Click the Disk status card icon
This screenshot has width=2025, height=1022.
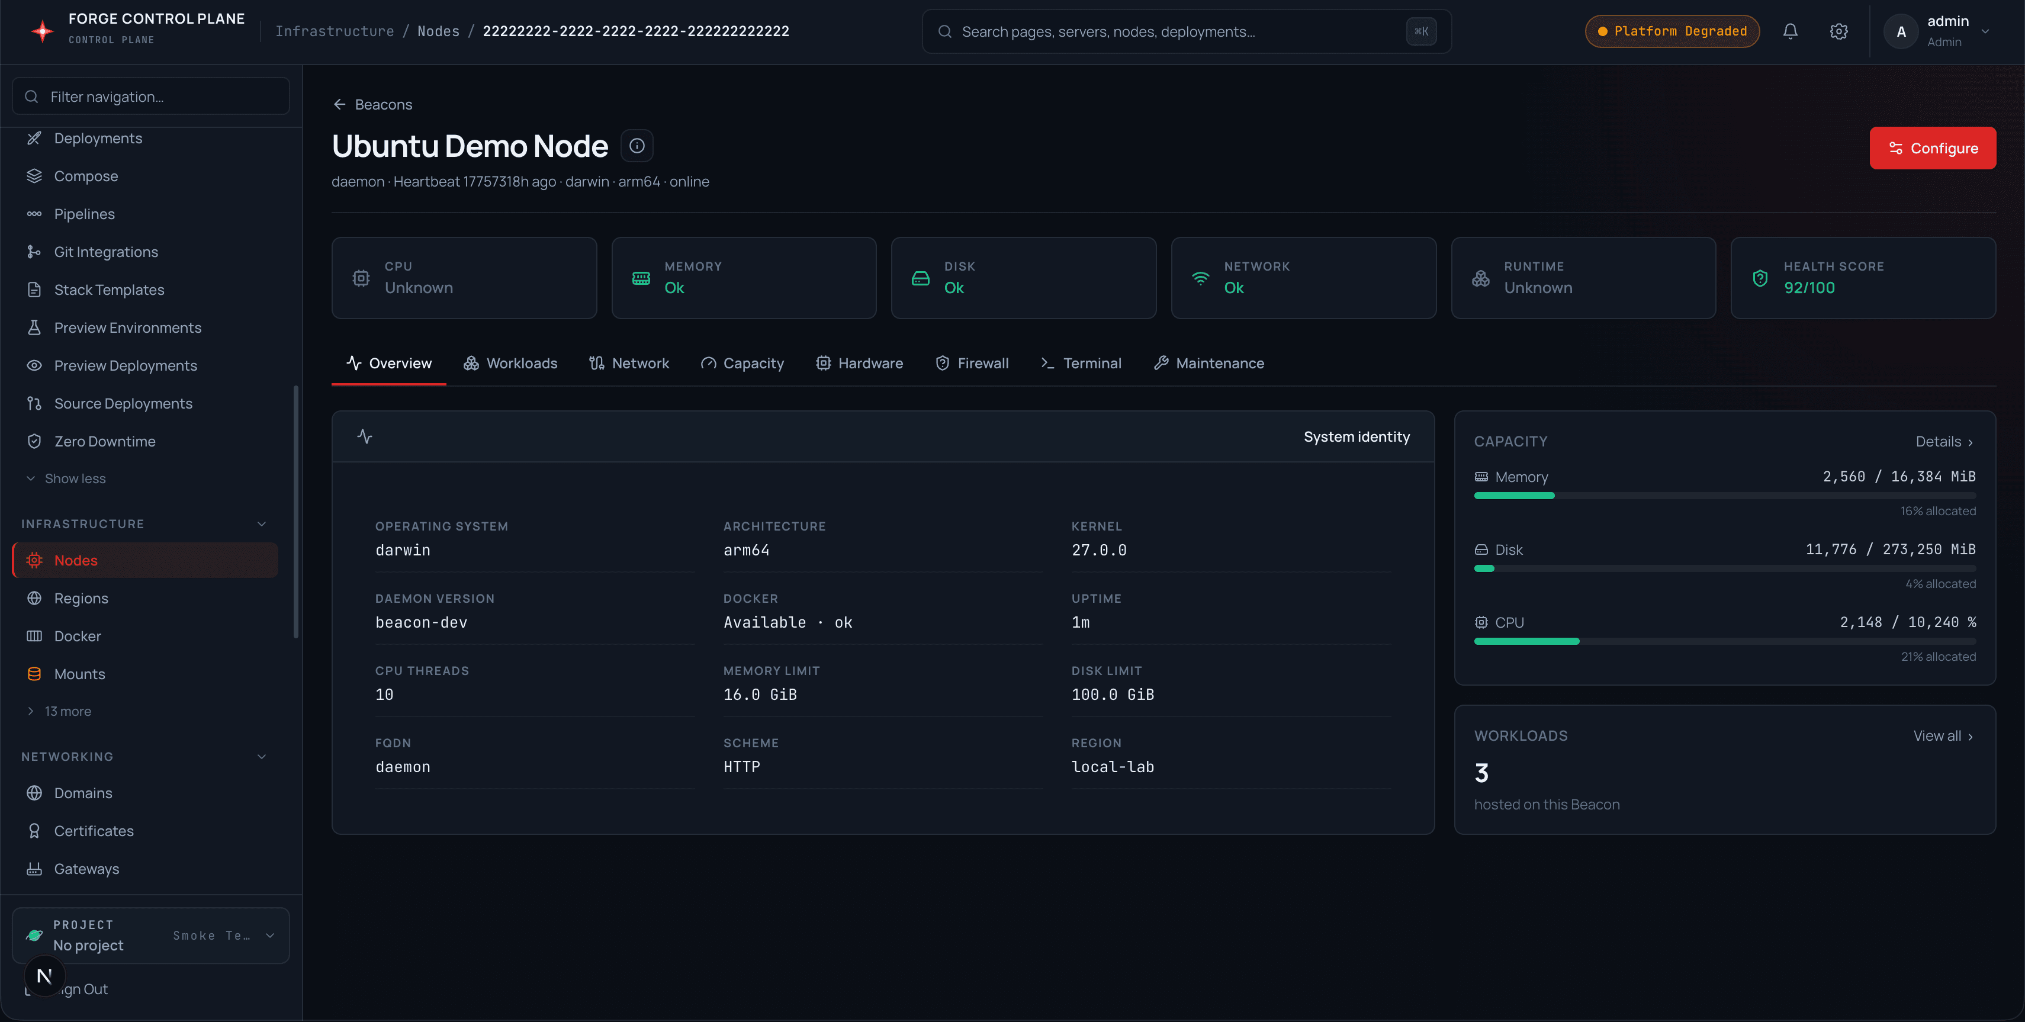921,278
